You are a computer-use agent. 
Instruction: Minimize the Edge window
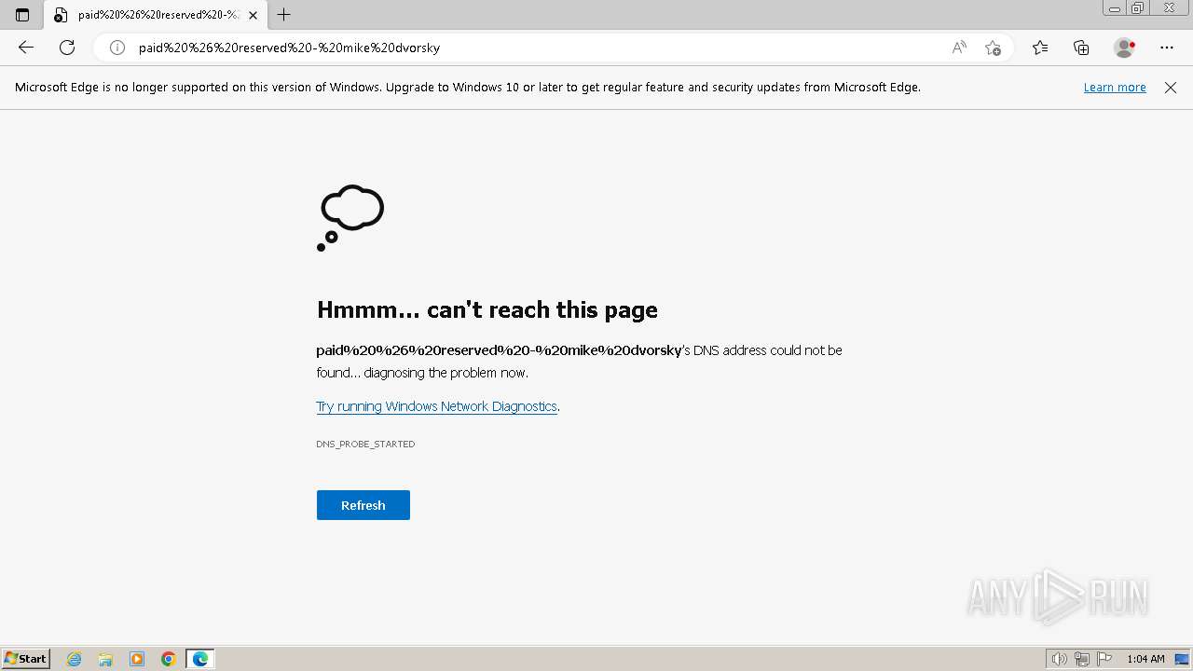tap(1115, 8)
